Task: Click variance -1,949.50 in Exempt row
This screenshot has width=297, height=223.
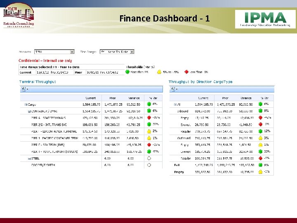Action: [x=245, y=125]
